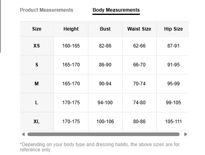Click the right scroll arrow under the table
This screenshot has width=205, height=155.
pos(186,134)
